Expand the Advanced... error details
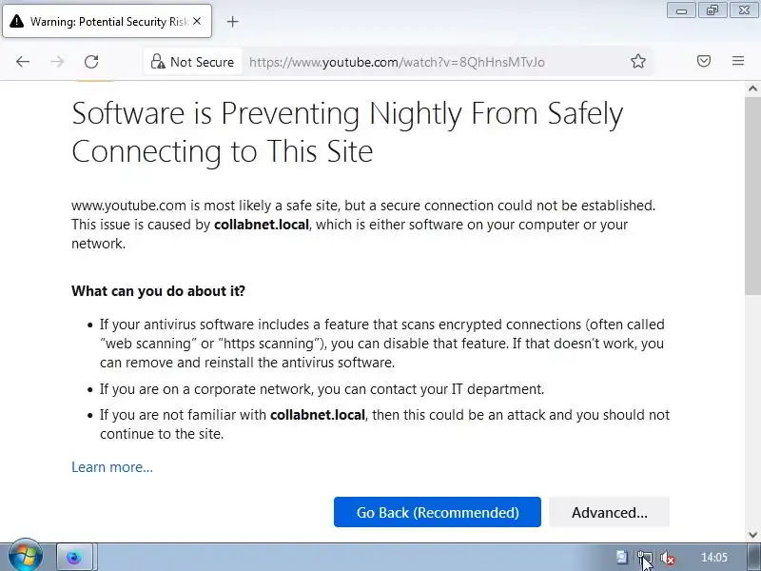The height and width of the screenshot is (571, 761). [609, 512]
